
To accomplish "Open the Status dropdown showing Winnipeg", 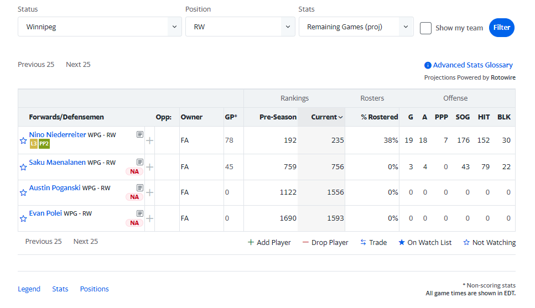I will click(100, 27).
